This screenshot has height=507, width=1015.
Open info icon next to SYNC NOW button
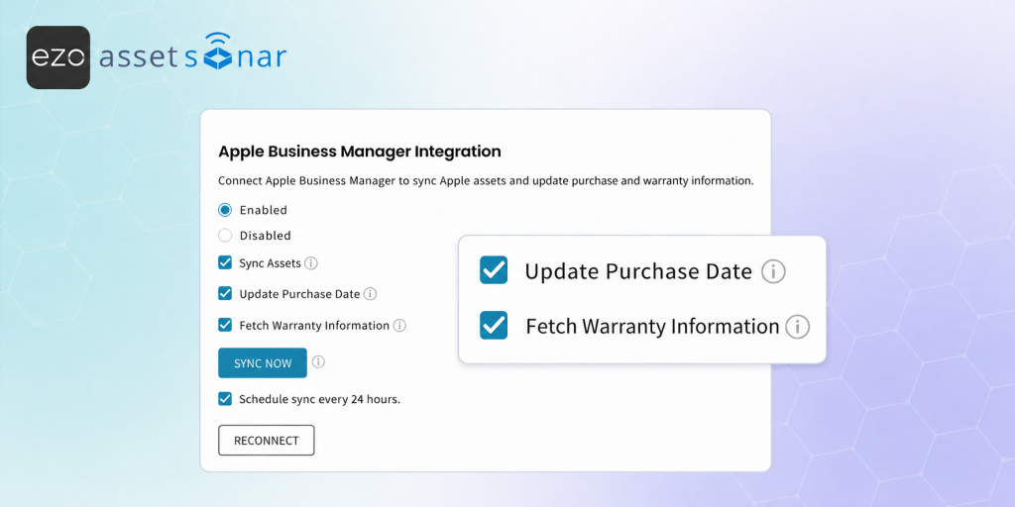318,362
